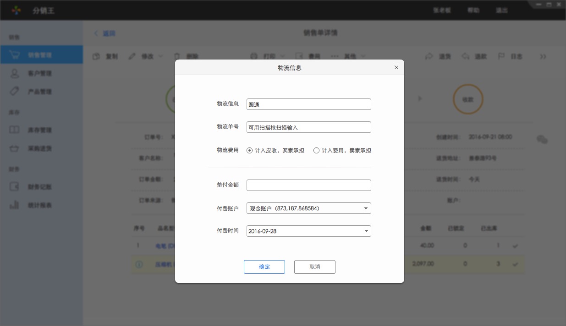This screenshot has width=566, height=326.
Task: Click the WeChat chat bubble icon
Action: coord(542,140)
